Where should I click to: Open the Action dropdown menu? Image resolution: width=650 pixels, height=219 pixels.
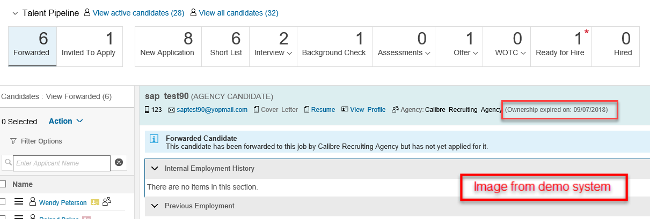point(65,121)
